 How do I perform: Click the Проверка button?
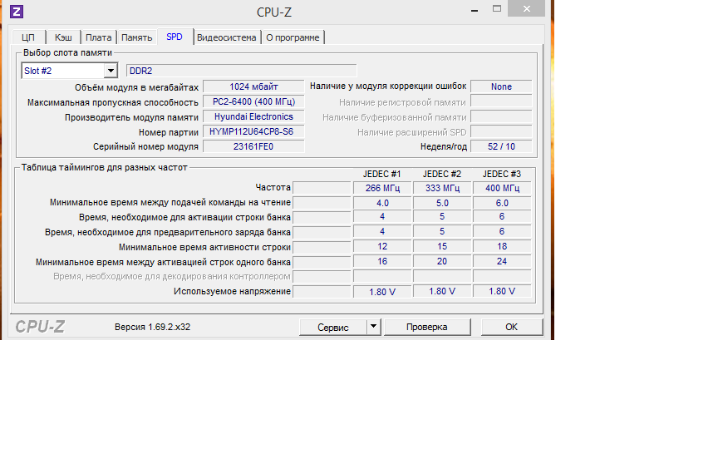click(427, 327)
